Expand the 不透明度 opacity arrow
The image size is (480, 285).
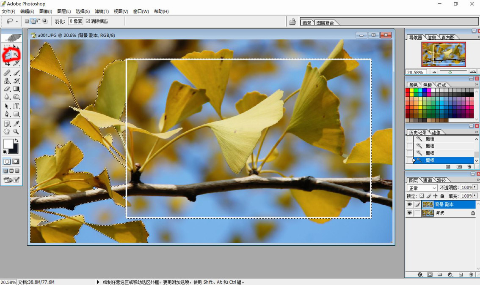click(x=475, y=187)
